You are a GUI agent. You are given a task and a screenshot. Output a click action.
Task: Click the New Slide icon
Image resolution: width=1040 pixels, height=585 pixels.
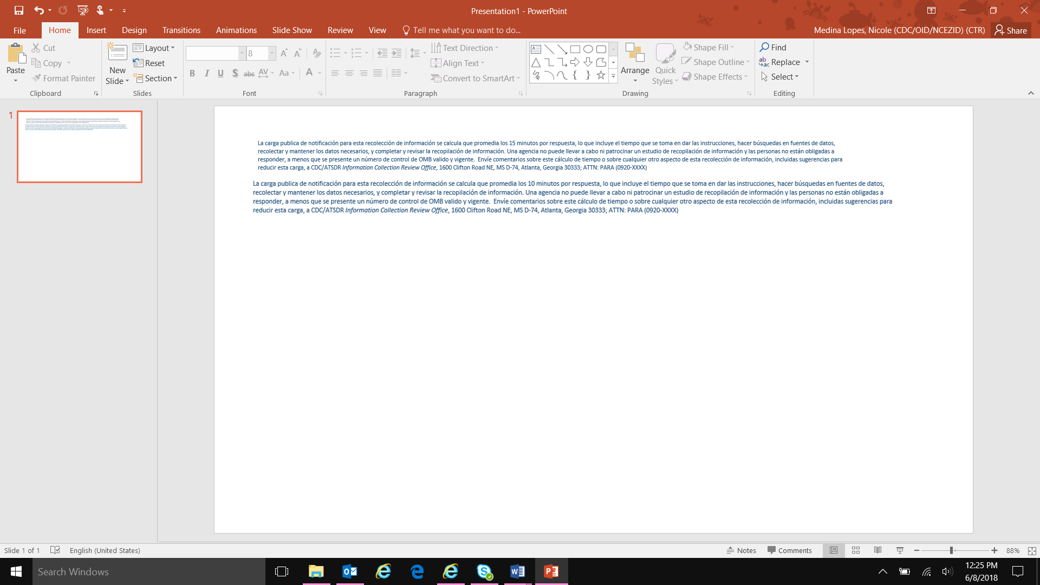pos(117,53)
